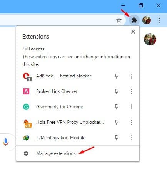Screen dimensions: 167x170
Task: Pin Hola Free VPN Proxy Unblocker
Action: coord(116,122)
